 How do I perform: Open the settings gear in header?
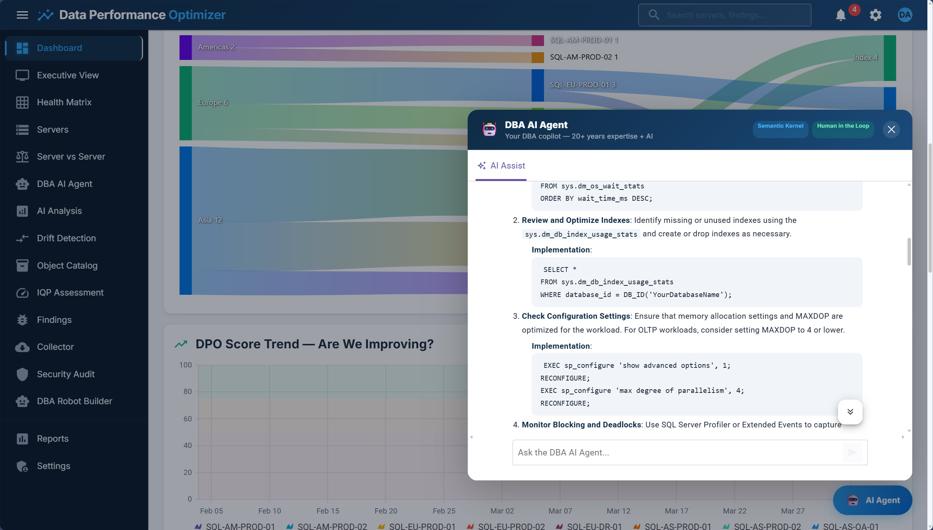tap(875, 15)
